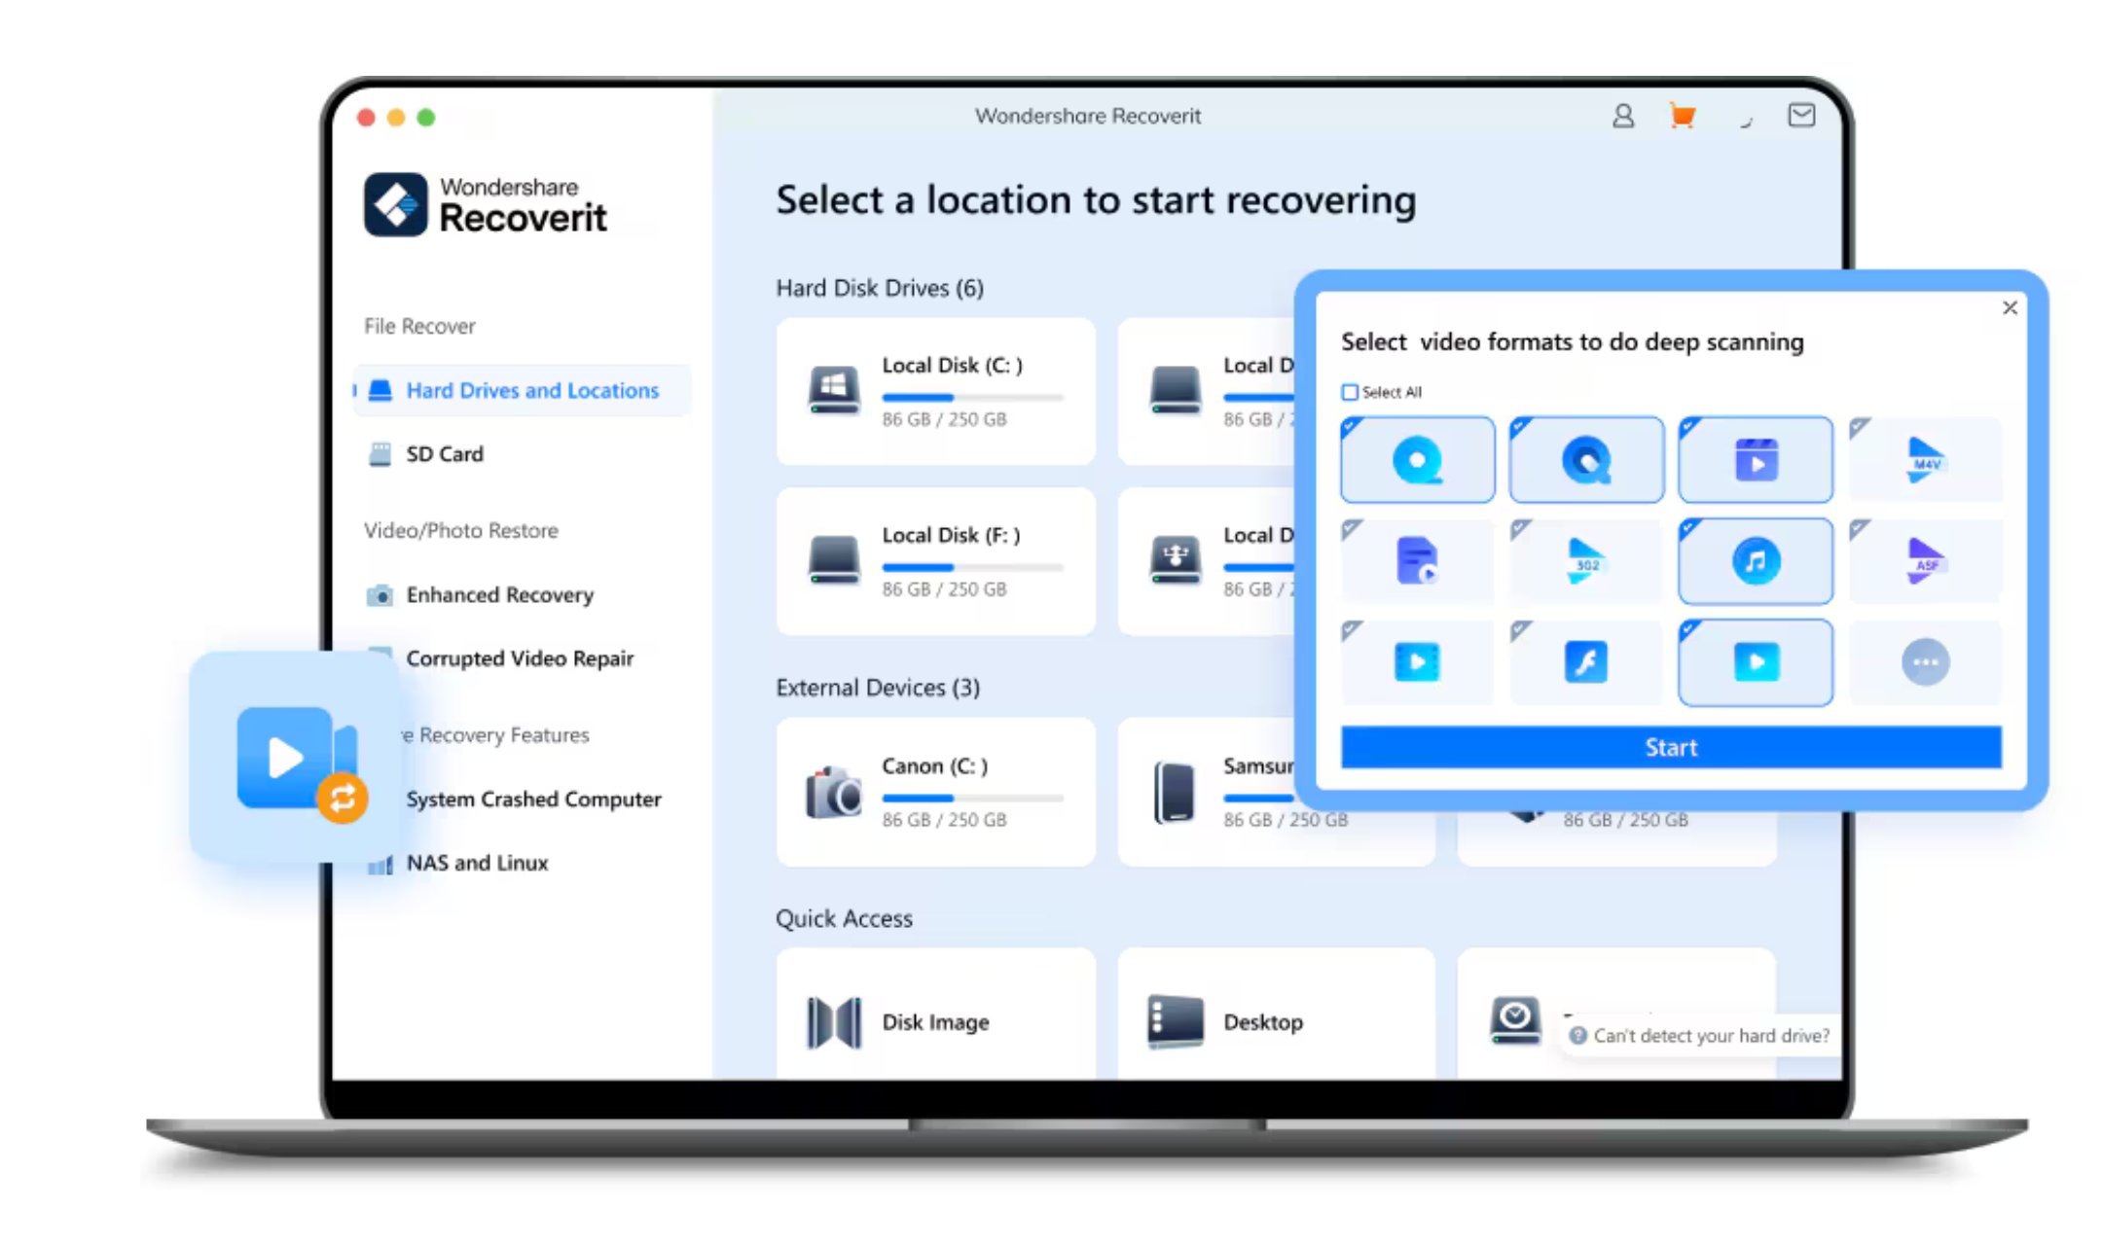Enable the ASF format tile
Viewport: 2102px width, 1245px height.
click(x=1925, y=561)
